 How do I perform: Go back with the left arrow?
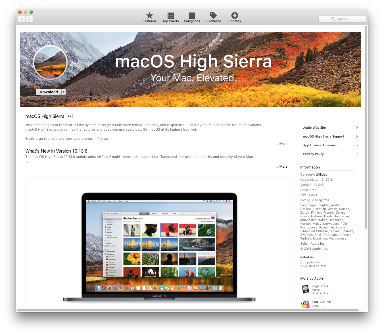click(x=22, y=19)
